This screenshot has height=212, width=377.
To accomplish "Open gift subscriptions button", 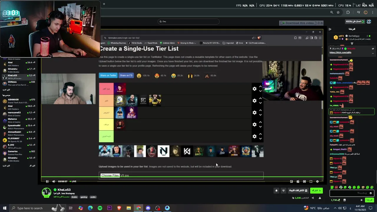I will (x=298, y=191).
